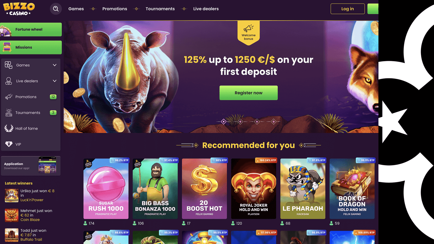Click the Log in button
The image size is (434, 244).
(x=347, y=9)
